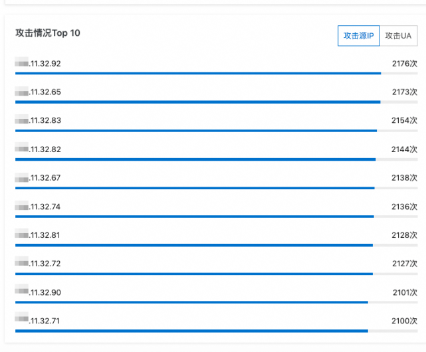The width and height of the screenshot is (426, 352).
Task: Click the progress bar under IP .11.32.90
Action: (199, 302)
